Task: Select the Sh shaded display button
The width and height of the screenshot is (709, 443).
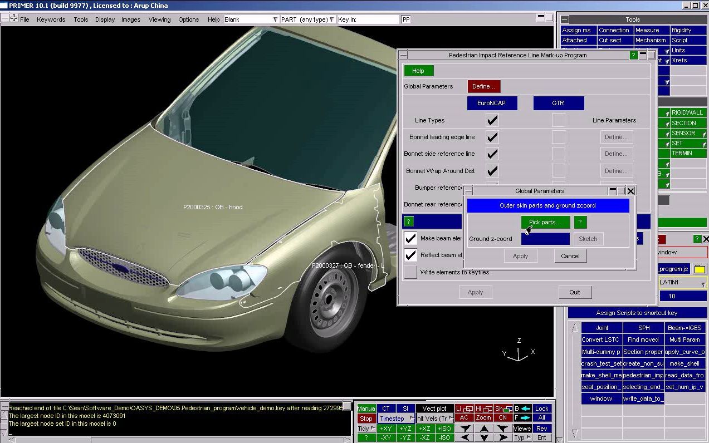Action: pos(503,408)
